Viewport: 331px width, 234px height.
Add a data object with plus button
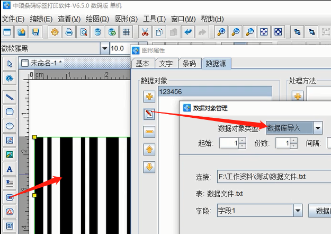pos(149,97)
